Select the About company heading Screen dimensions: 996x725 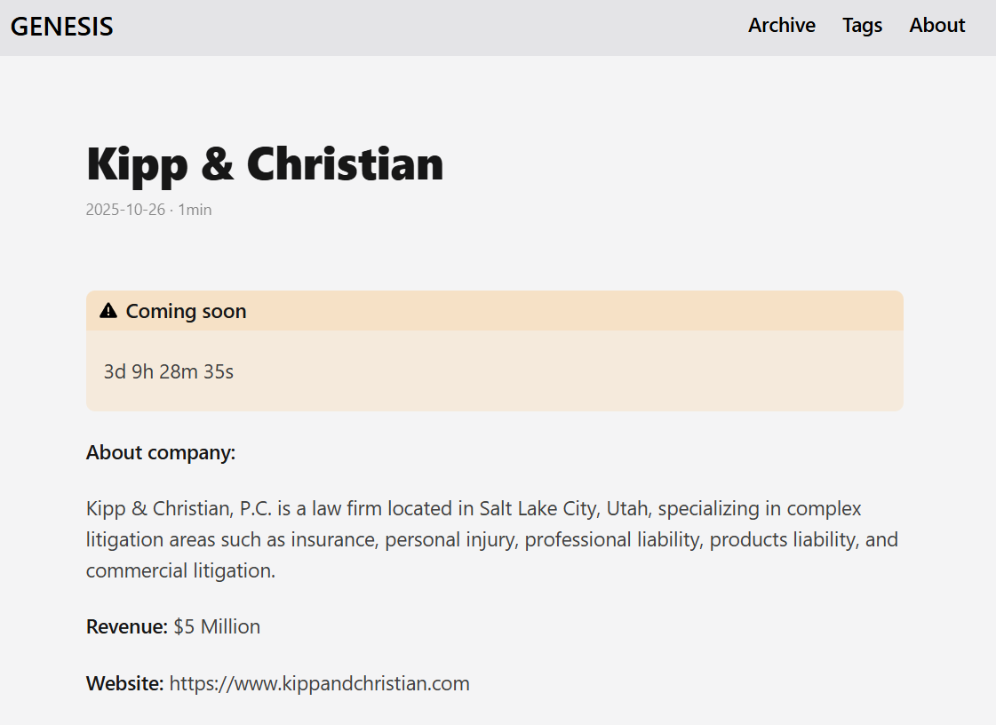pyautogui.click(x=160, y=452)
